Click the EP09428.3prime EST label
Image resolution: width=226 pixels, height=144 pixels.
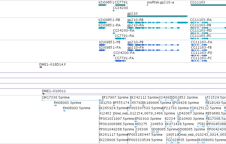tap(186, 103)
